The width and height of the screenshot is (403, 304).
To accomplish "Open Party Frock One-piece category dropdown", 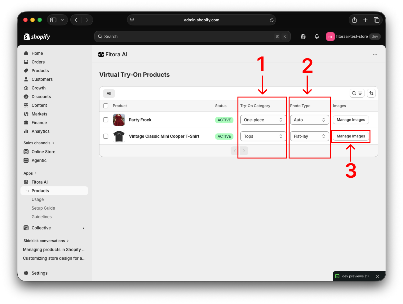I will pyautogui.click(x=263, y=120).
